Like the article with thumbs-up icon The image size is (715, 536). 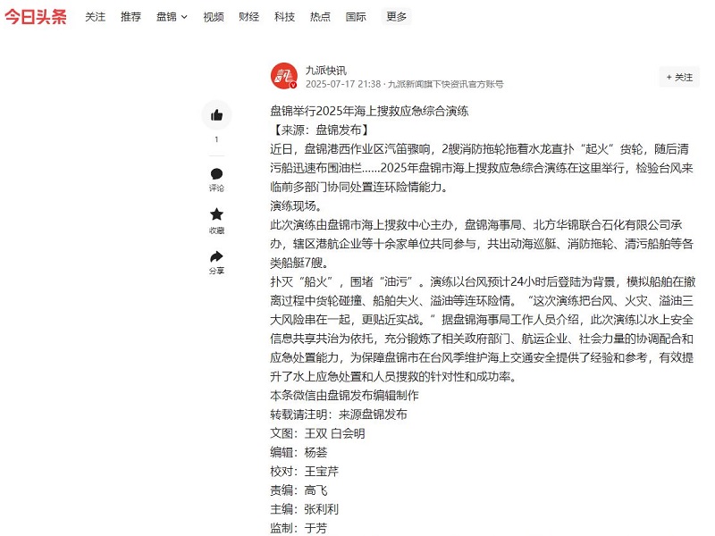point(216,115)
